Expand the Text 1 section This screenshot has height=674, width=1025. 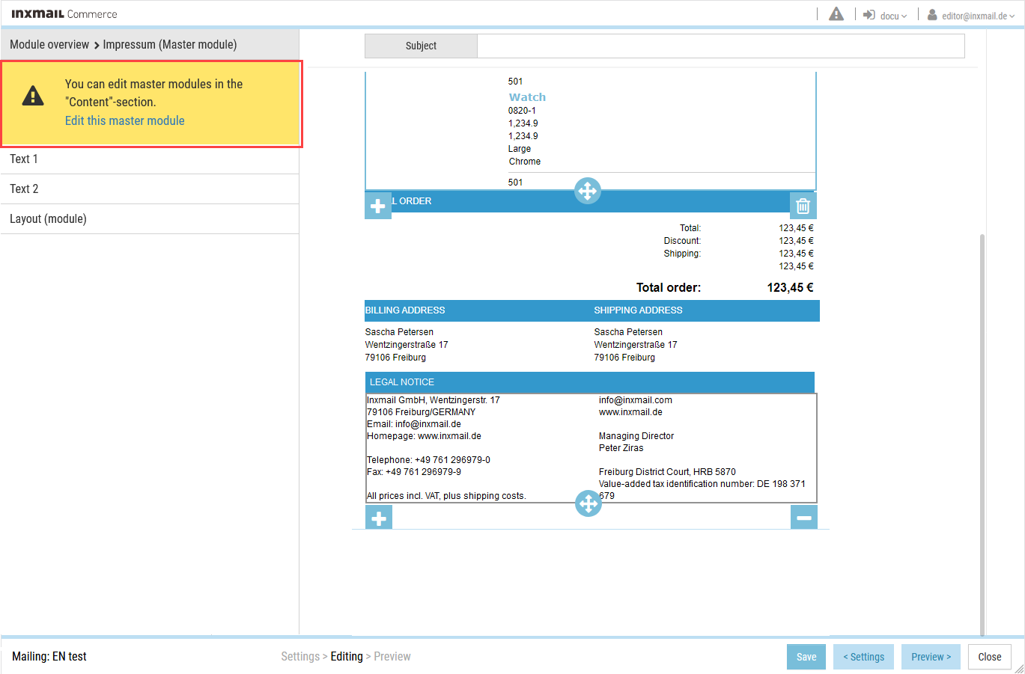150,159
